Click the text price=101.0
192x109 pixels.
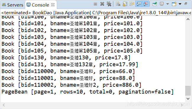[x=122, y=23]
